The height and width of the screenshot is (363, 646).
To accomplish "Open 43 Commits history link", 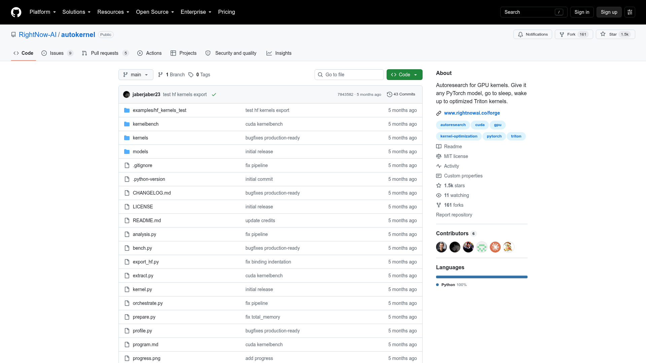I will [x=401, y=94].
